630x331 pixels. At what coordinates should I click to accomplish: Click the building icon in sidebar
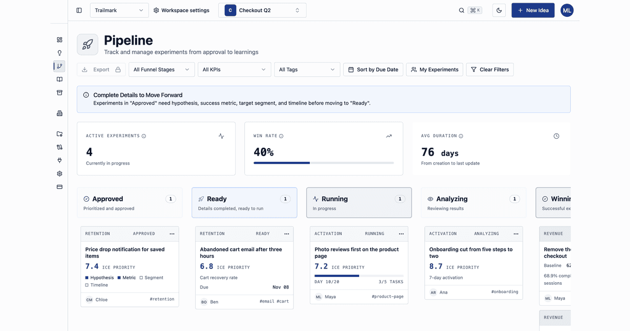[59, 113]
